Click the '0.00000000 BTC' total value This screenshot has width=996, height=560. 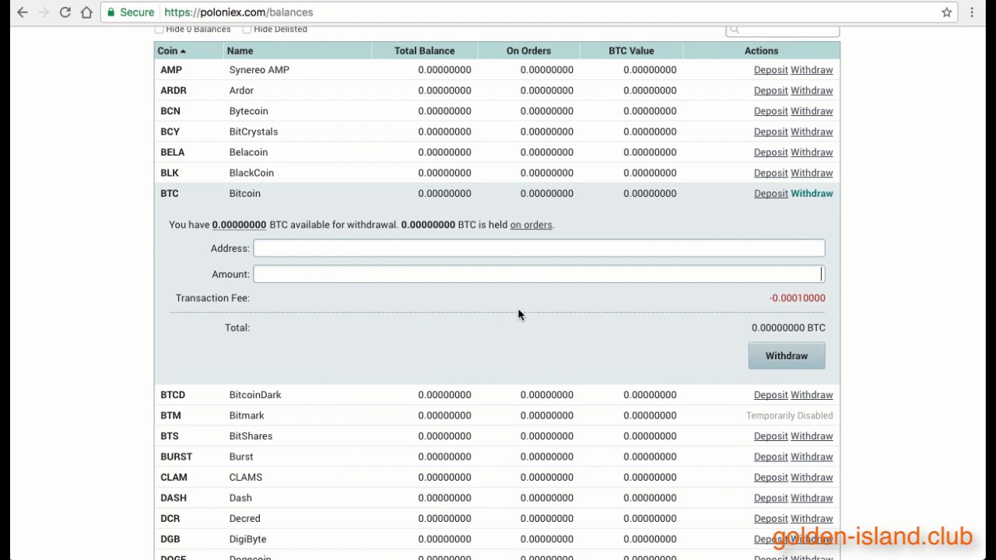788,327
